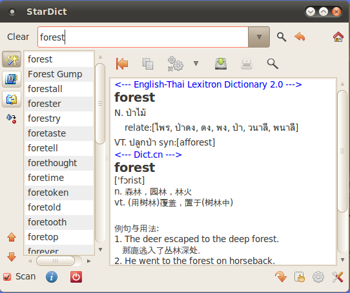
Task: Select 'foretaste' in the word list
Action: pos(59,133)
